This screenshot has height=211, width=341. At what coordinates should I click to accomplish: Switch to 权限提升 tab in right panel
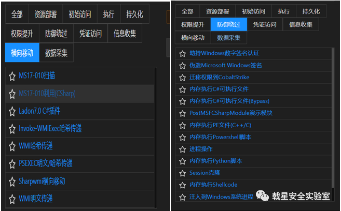[x=193, y=24]
